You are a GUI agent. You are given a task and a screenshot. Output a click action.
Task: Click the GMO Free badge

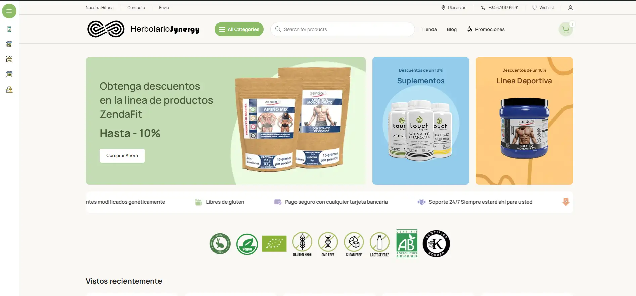pyautogui.click(x=328, y=244)
